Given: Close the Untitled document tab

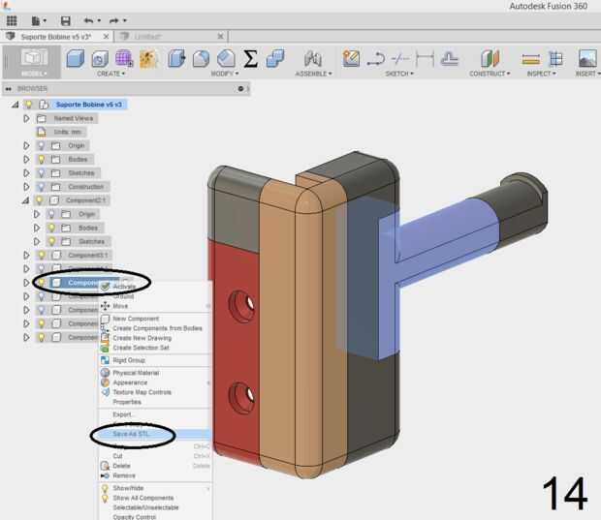Looking at the screenshot, I should point(220,37).
